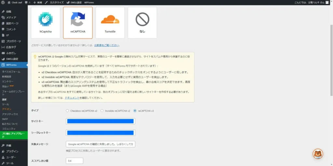The image size is (333, 166).
Task: Open user profile avatar at top right
Action: coord(327,3)
